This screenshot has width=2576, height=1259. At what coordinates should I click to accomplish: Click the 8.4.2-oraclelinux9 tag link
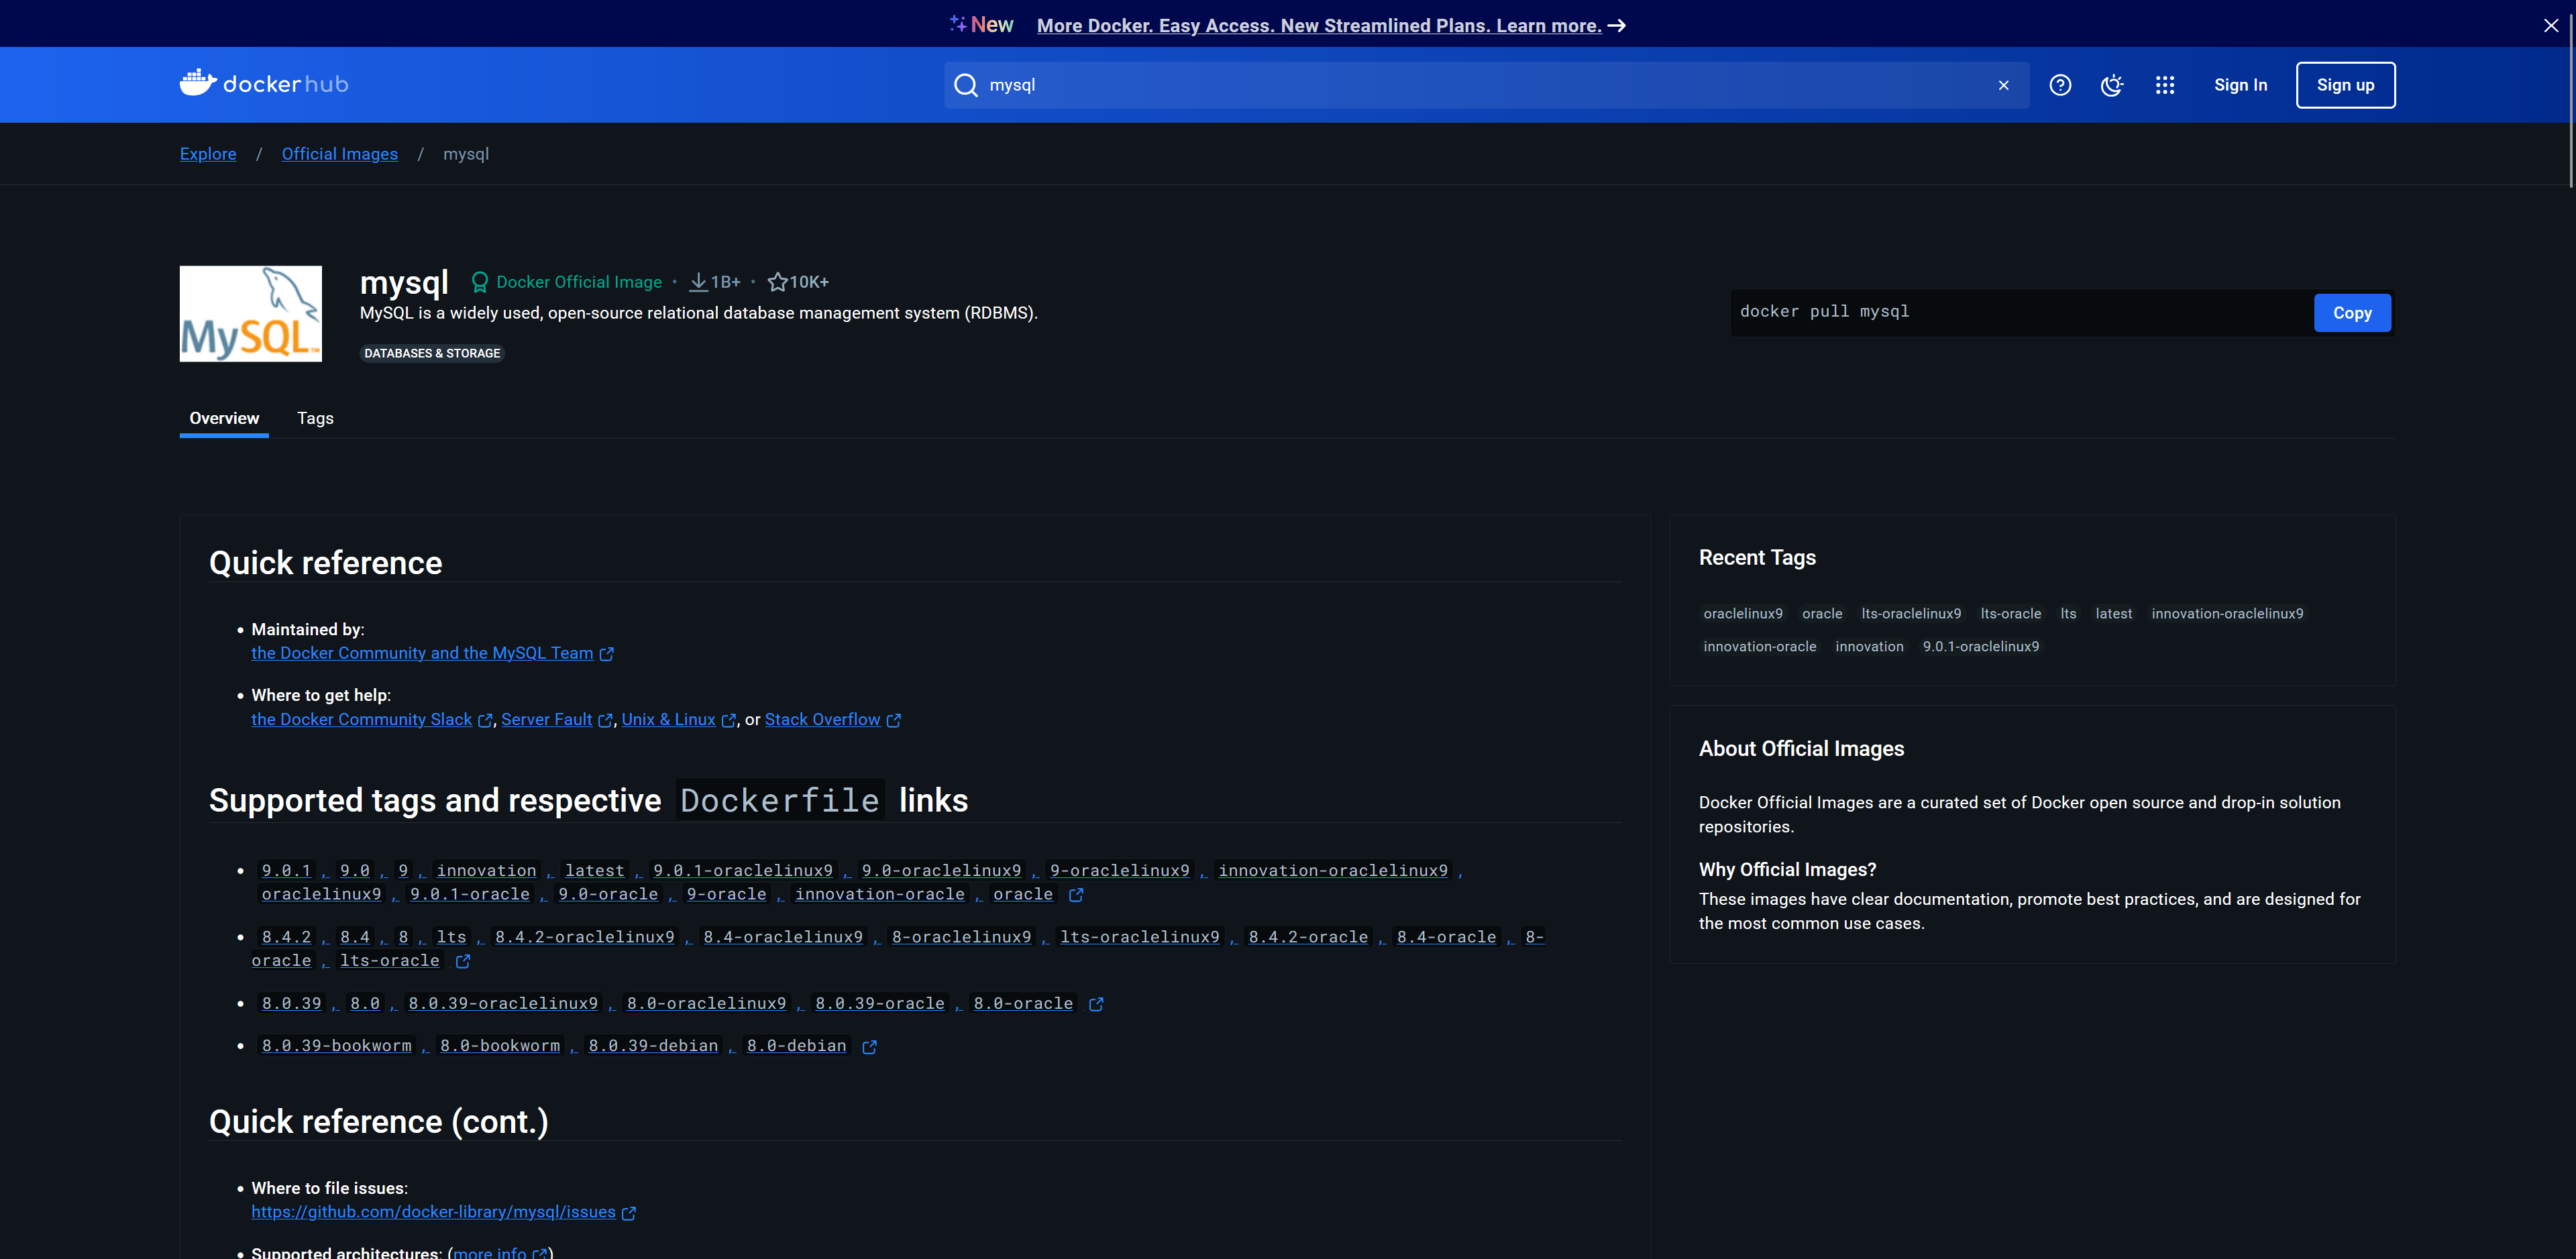tap(584, 937)
